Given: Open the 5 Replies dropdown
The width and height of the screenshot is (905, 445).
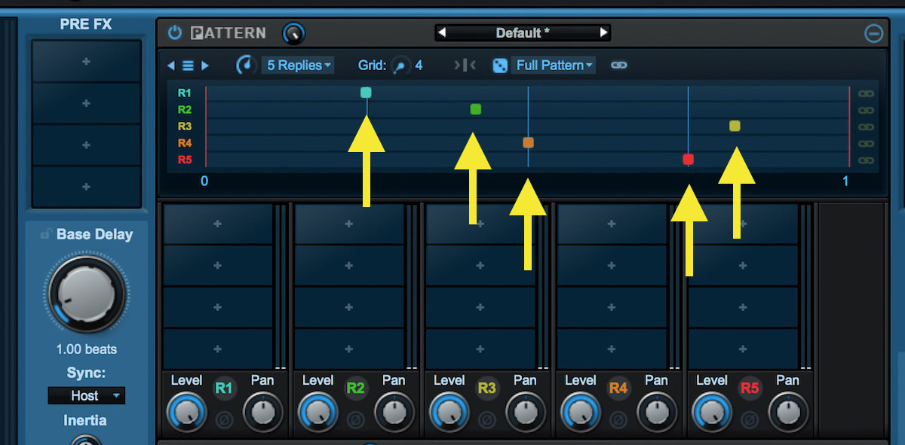Looking at the screenshot, I should tap(299, 66).
